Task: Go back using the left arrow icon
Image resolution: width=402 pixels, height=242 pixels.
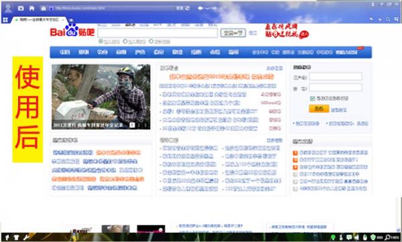Action: (200, 8)
